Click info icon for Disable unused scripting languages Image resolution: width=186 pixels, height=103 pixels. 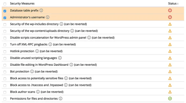point(60,58)
